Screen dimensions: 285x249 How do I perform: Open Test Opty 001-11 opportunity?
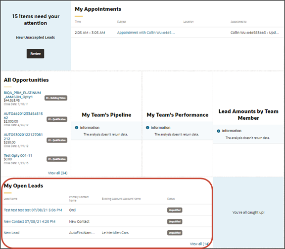(x=18, y=155)
